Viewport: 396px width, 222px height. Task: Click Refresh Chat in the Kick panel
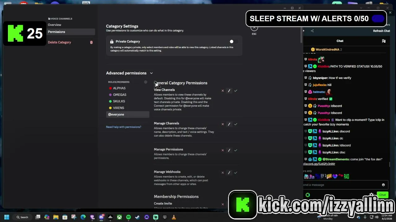tap(381, 31)
